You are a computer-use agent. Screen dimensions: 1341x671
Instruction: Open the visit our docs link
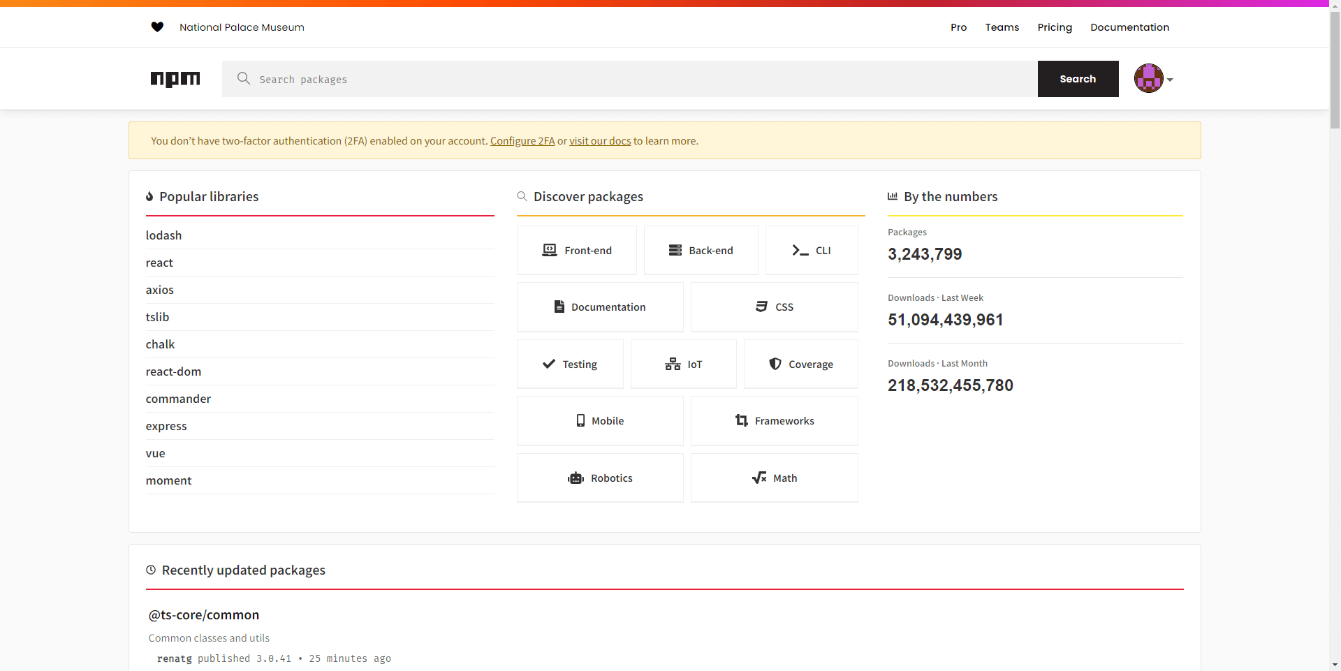(x=600, y=141)
